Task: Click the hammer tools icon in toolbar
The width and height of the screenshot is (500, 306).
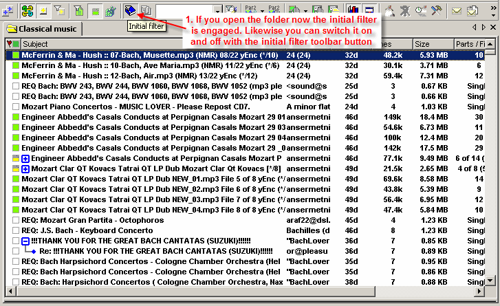Action: click(x=435, y=10)
